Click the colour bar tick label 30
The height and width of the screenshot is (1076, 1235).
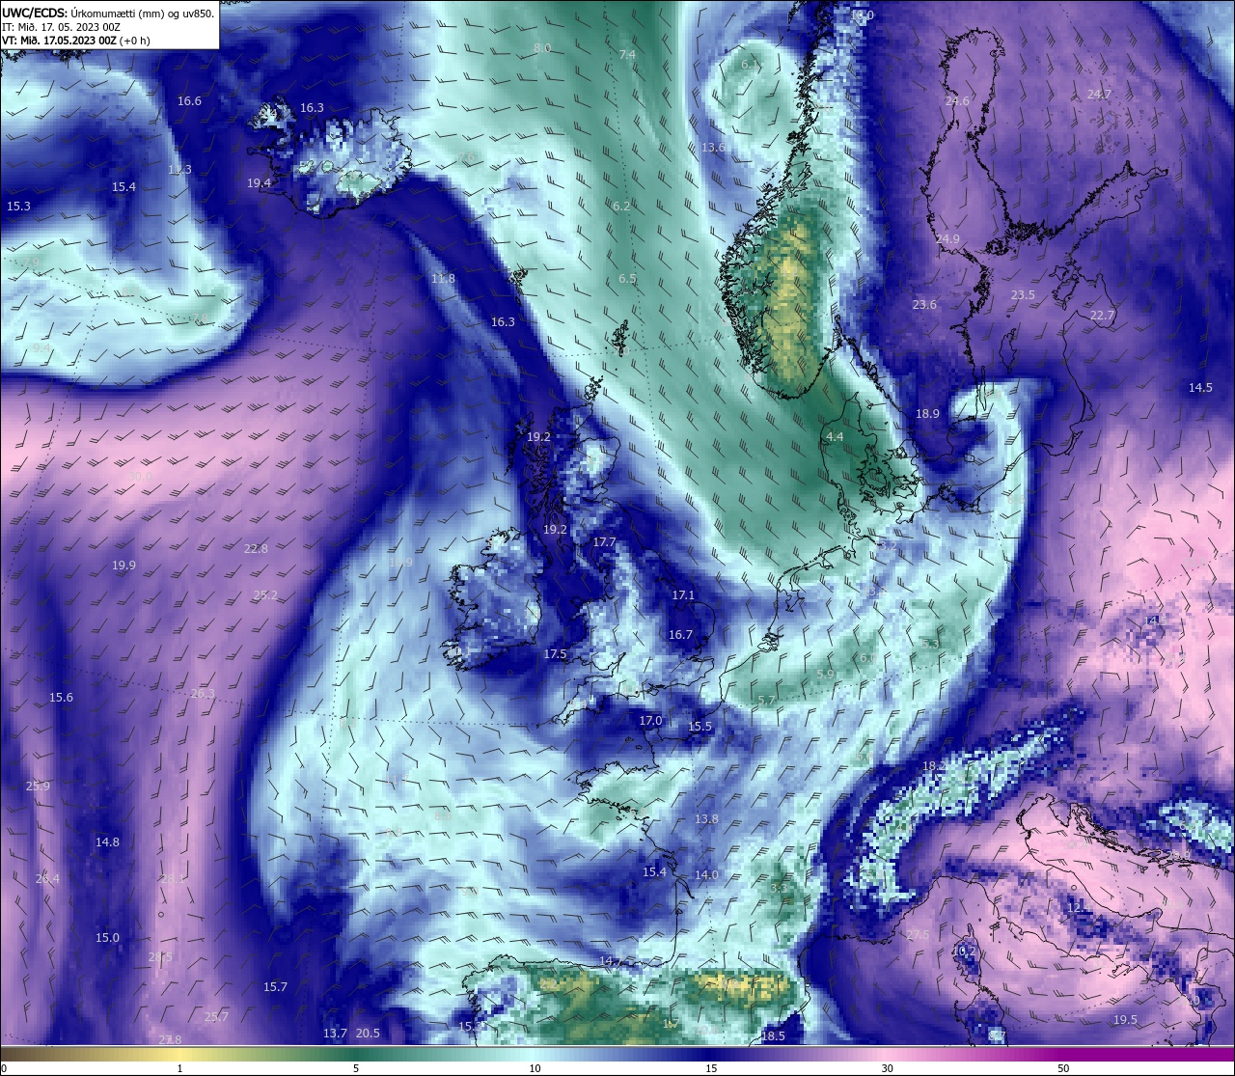tap(887, 1068)
